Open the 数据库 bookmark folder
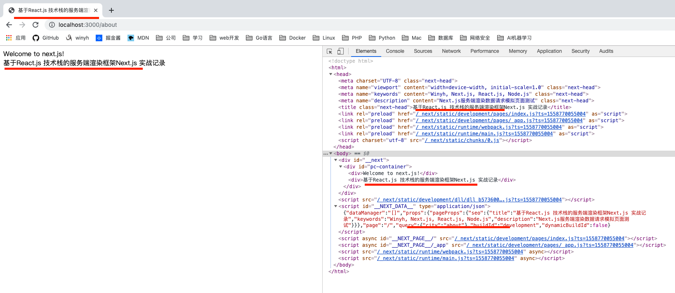675x293 pixels. click(x=441, y=38)
